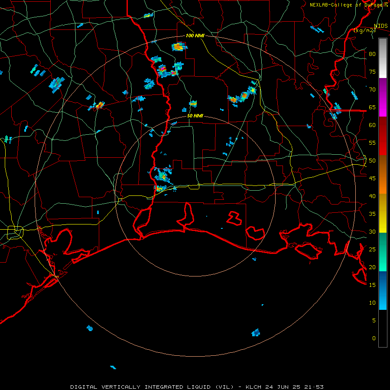Click the color scale value 75
Screen dimensions: 390x390
(372, 72)
